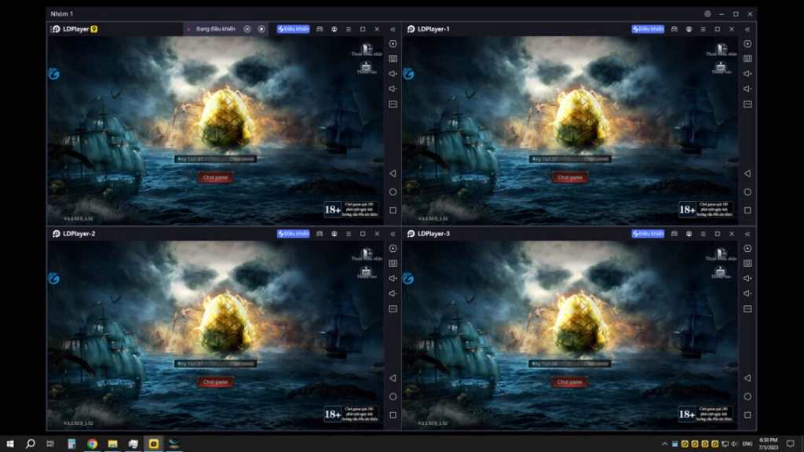Open the server selector in the first LDPlayer window
This screenshot has width=804, height=452.
coord(215,159)
